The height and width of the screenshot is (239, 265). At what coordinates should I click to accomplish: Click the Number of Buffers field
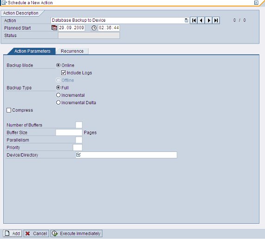(x=79, y=125)
